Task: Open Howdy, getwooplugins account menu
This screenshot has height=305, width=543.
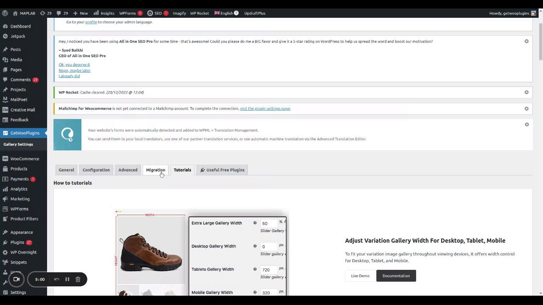Action: pos(513,13)
